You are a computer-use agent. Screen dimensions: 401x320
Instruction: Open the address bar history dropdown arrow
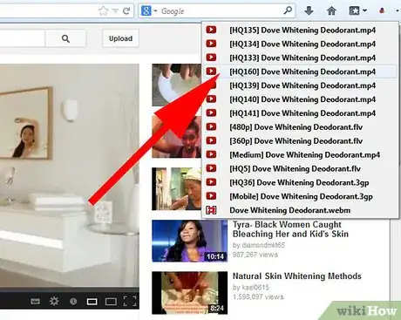tap(115, 11)
